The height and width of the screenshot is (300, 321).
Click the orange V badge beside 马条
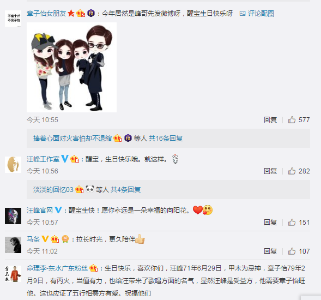pos(45,239)
